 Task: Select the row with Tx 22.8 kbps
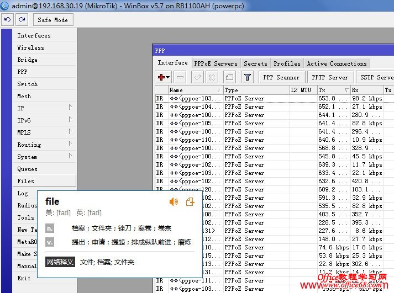pos(298,264)
